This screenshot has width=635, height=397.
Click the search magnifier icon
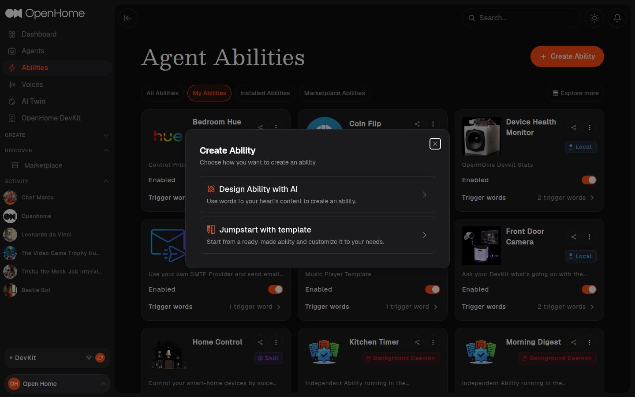[471, 18]
